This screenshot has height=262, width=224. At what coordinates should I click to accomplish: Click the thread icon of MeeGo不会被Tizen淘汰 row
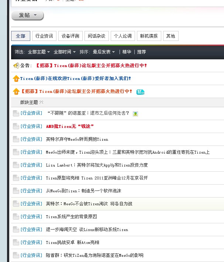point(16,204)
